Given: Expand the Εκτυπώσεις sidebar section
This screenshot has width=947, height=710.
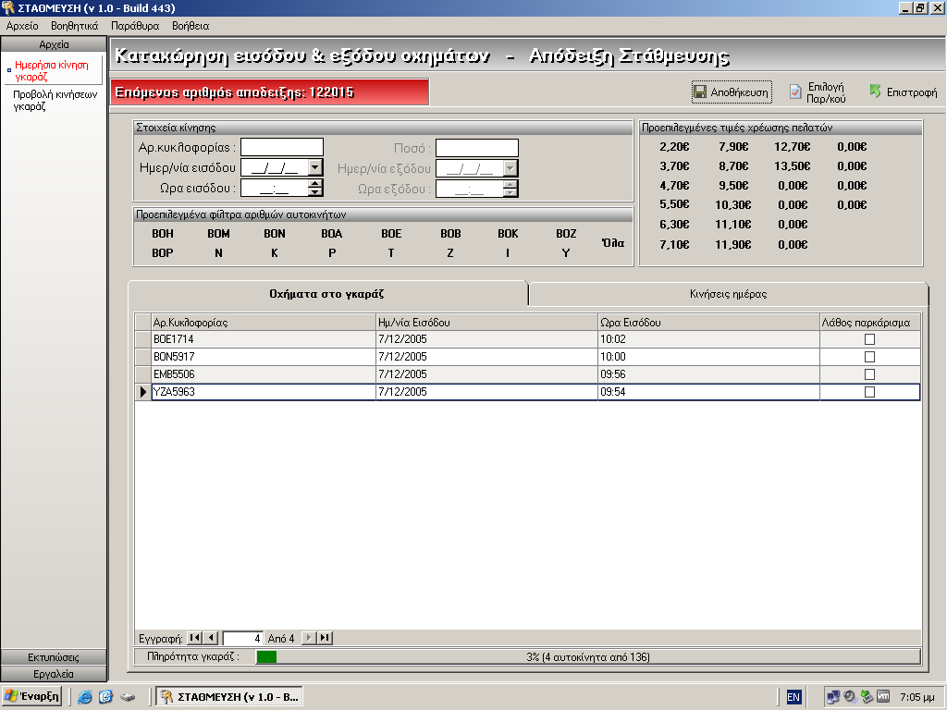Looking at the screenshot, I should tap(54, 657).
